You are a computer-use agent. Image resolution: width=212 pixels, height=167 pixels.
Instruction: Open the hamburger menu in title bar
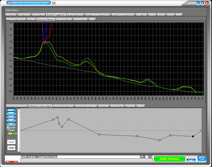54,3
